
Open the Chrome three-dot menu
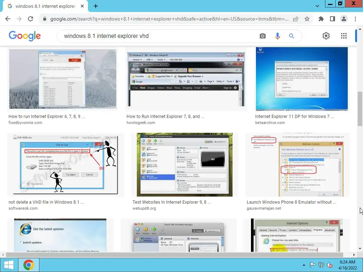(x=355, y=19)
